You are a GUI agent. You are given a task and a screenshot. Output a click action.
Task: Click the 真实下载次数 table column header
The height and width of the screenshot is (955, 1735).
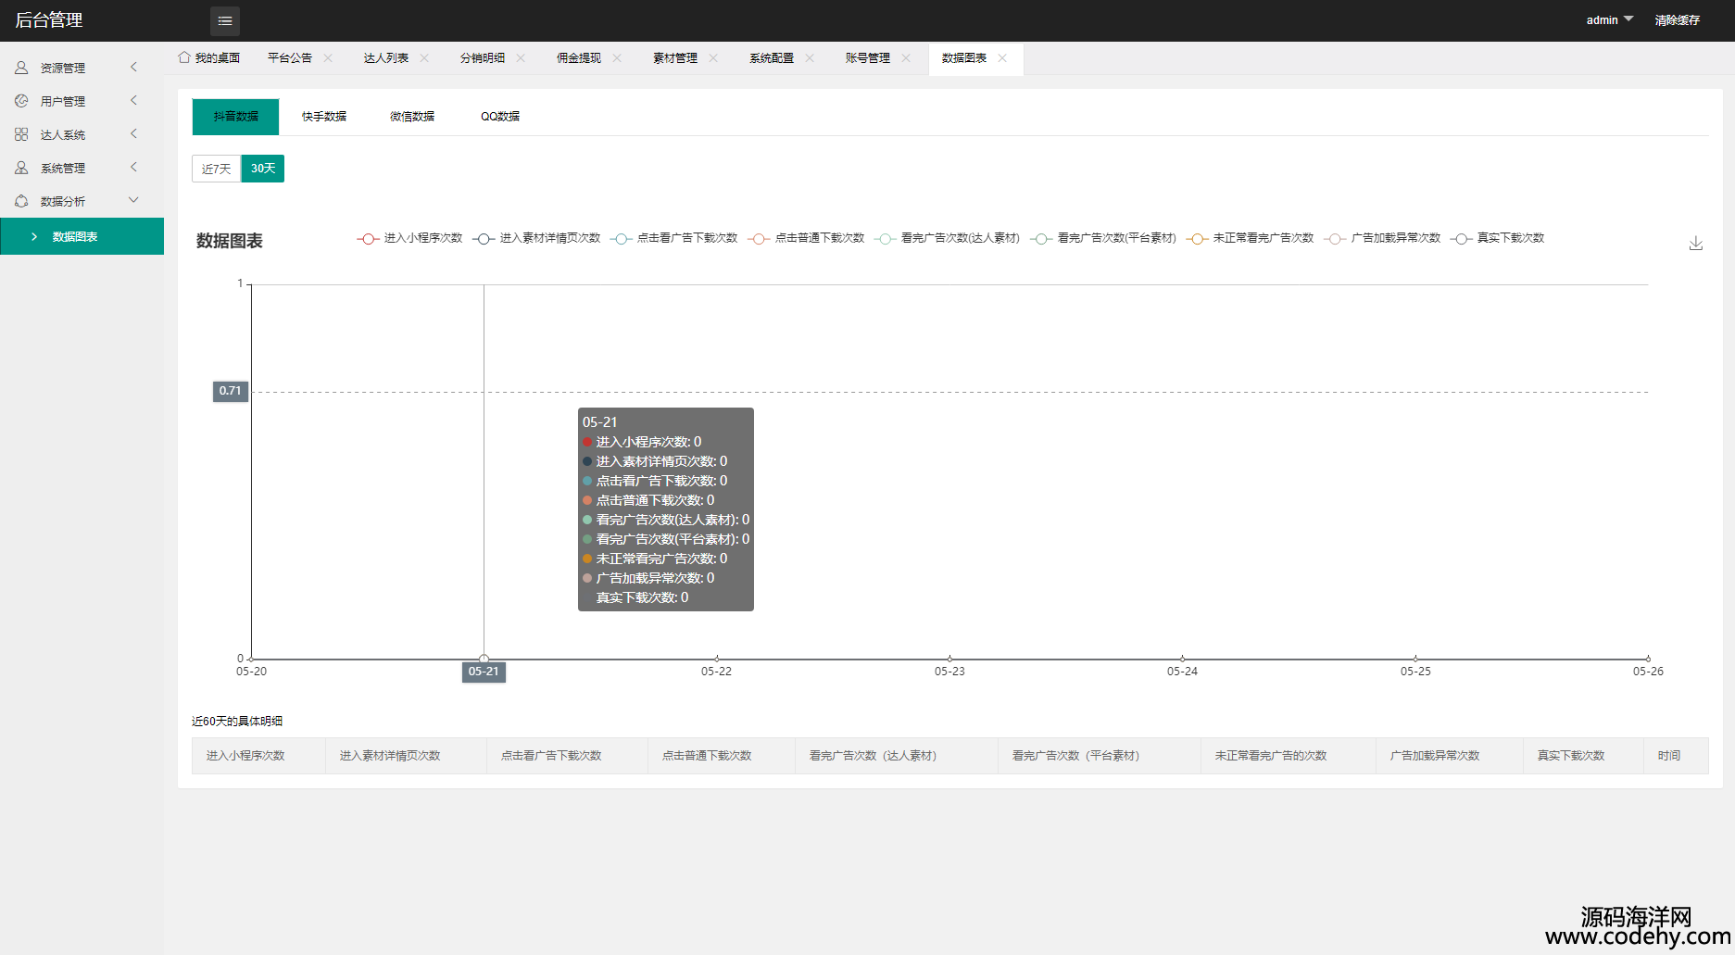[1583, 756]
